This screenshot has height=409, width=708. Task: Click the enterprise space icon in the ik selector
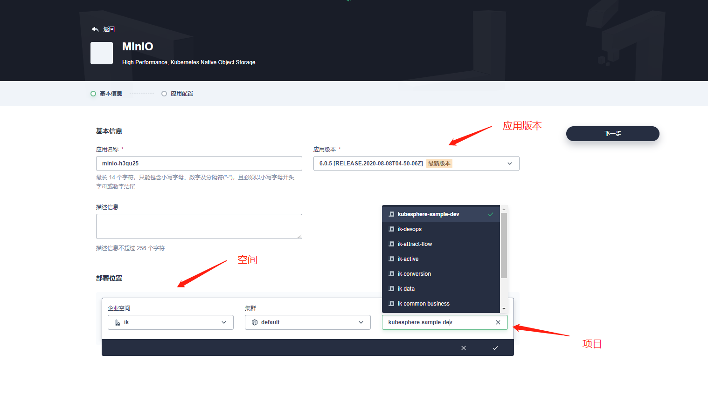[x=117, y=322]
